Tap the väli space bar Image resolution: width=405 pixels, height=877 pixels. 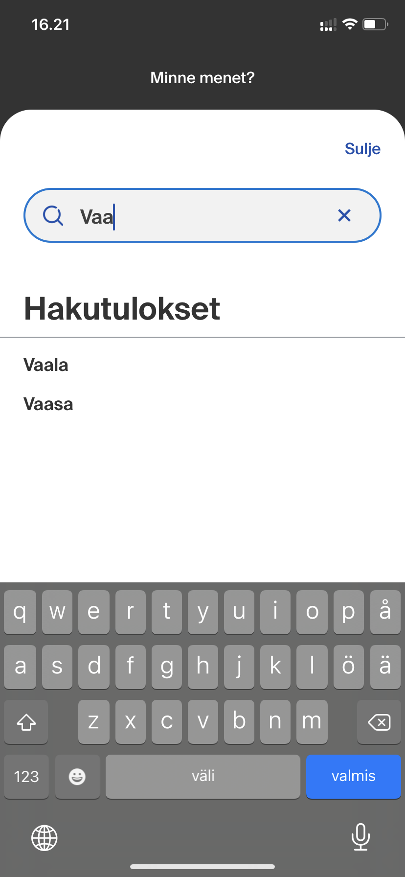click(202, 776)
